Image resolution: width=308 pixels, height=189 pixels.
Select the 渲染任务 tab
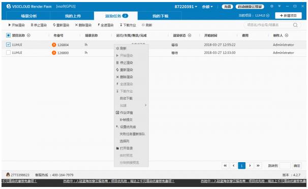pyautogui.click(x=116, y=16)
